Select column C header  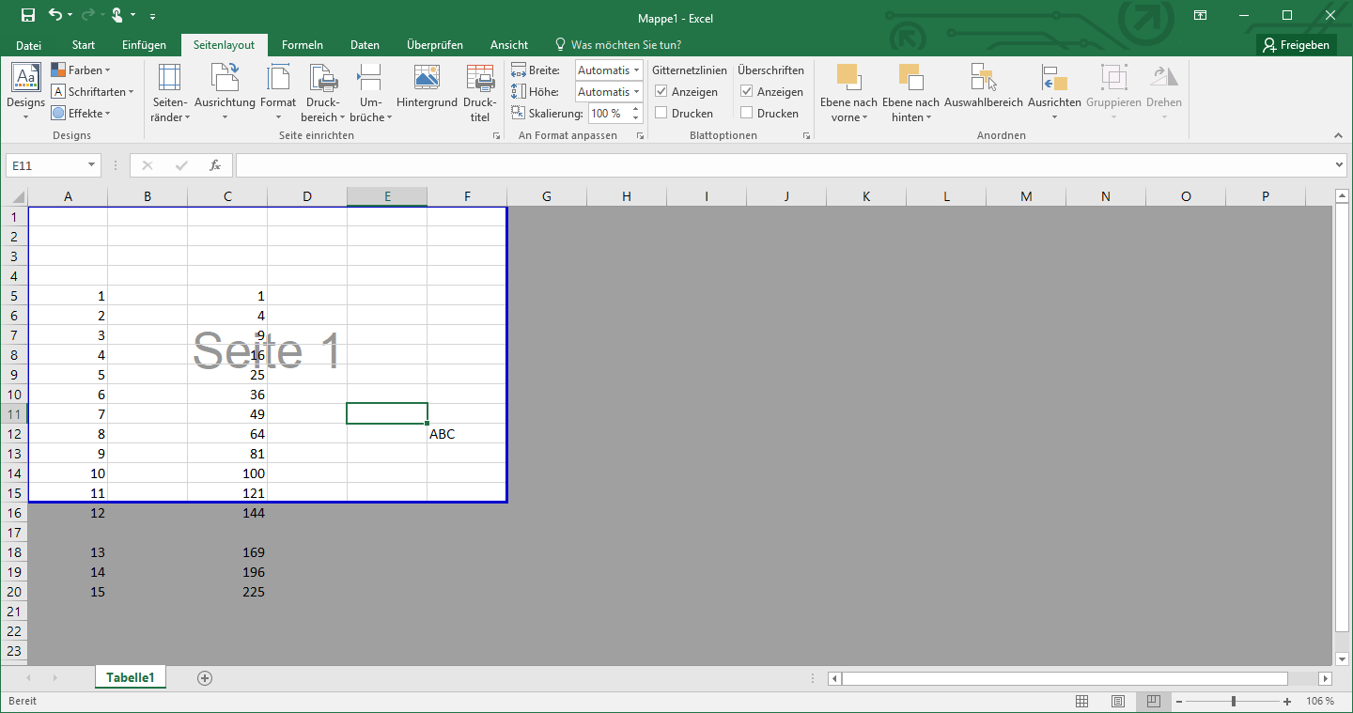[x=227, y=196]
